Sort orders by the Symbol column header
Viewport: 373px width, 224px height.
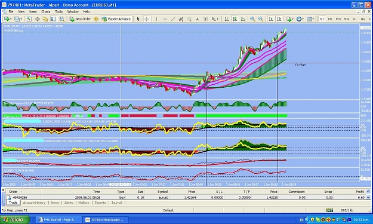point(163,192)
